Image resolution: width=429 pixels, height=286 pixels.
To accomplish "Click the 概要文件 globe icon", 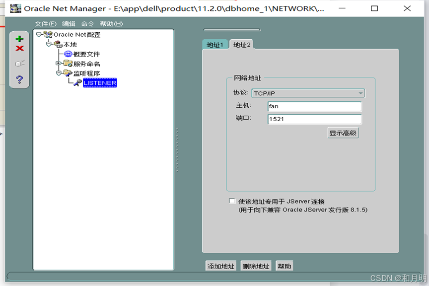I will coord(68,54).
